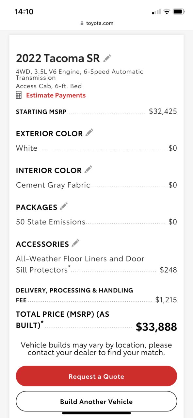Viewport: 193px width, 418px height.
Task: Tap the toyota.com address bar
Action: click(96, 23)
